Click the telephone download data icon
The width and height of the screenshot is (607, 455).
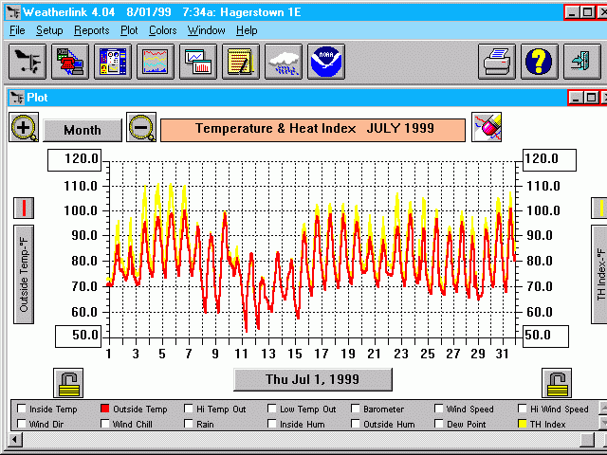70,62
